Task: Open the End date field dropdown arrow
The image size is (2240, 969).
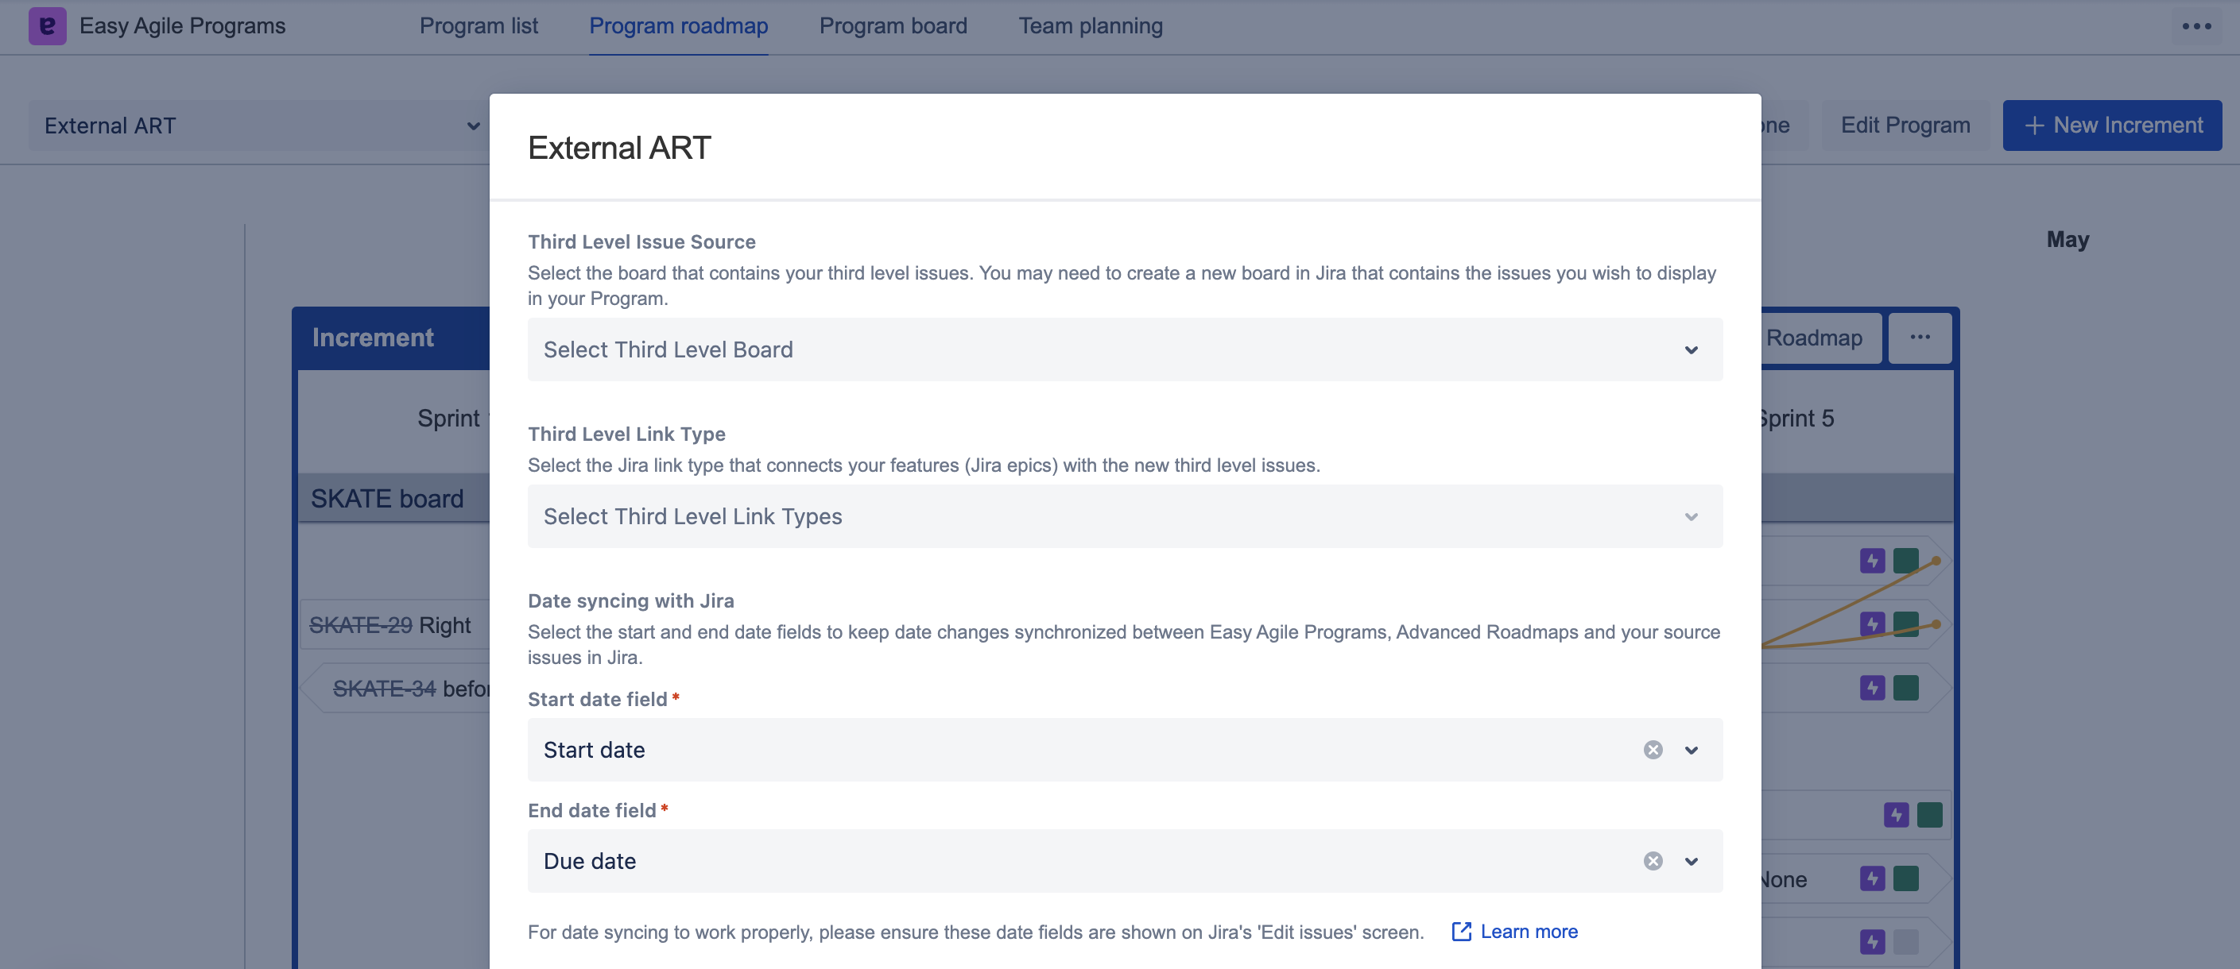Action: pos(1691,861)
